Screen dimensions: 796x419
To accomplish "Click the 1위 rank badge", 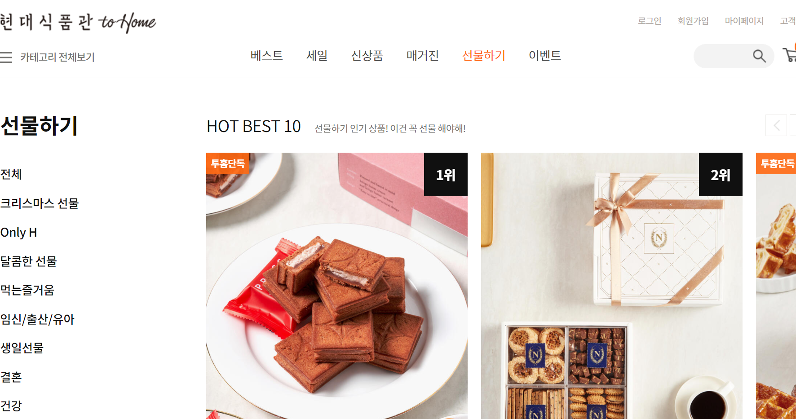I will click(x=446, y=175).
